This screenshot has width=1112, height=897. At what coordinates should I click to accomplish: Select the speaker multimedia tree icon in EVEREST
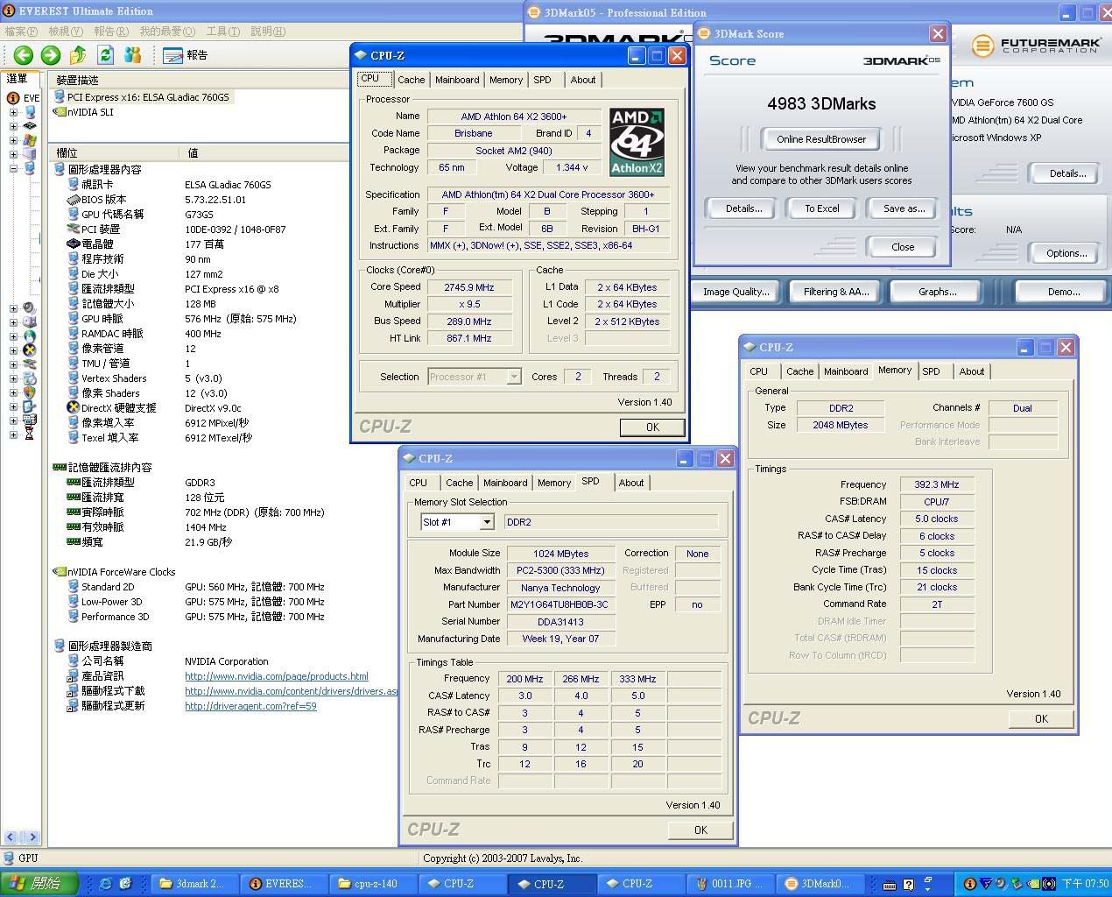pos(30,307)
